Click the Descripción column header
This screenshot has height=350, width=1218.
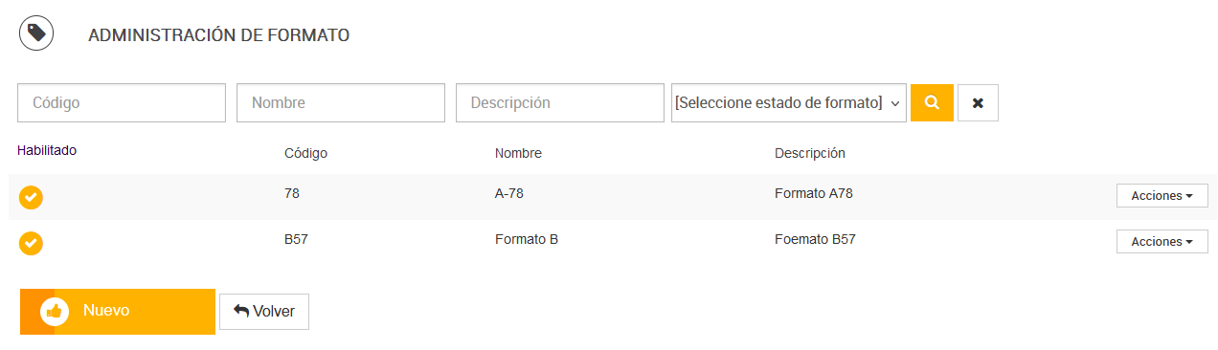coord(810,153)
